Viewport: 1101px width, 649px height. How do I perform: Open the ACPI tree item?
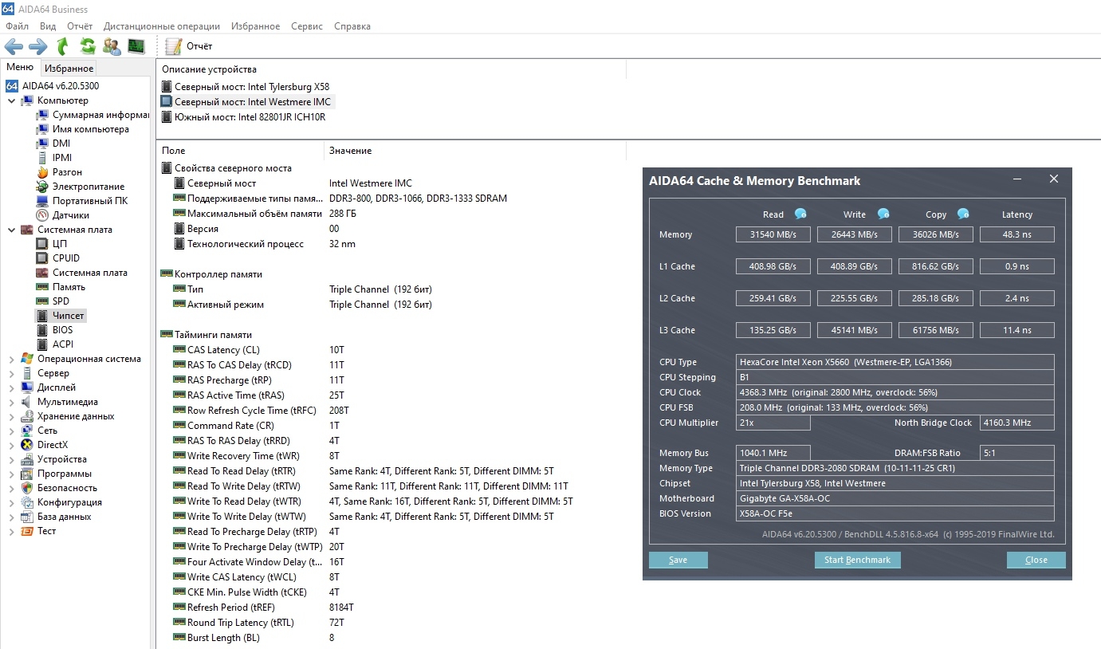click(x=54, y=344)
